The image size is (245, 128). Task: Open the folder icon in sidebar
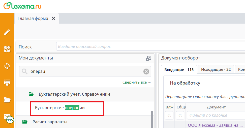(x=7, y=100)
